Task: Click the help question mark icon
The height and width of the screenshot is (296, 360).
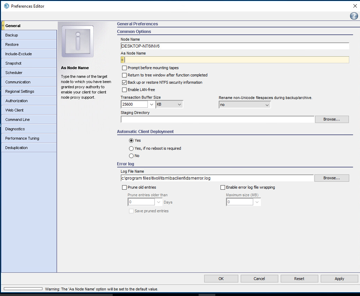Action: [x=354, y=16]
